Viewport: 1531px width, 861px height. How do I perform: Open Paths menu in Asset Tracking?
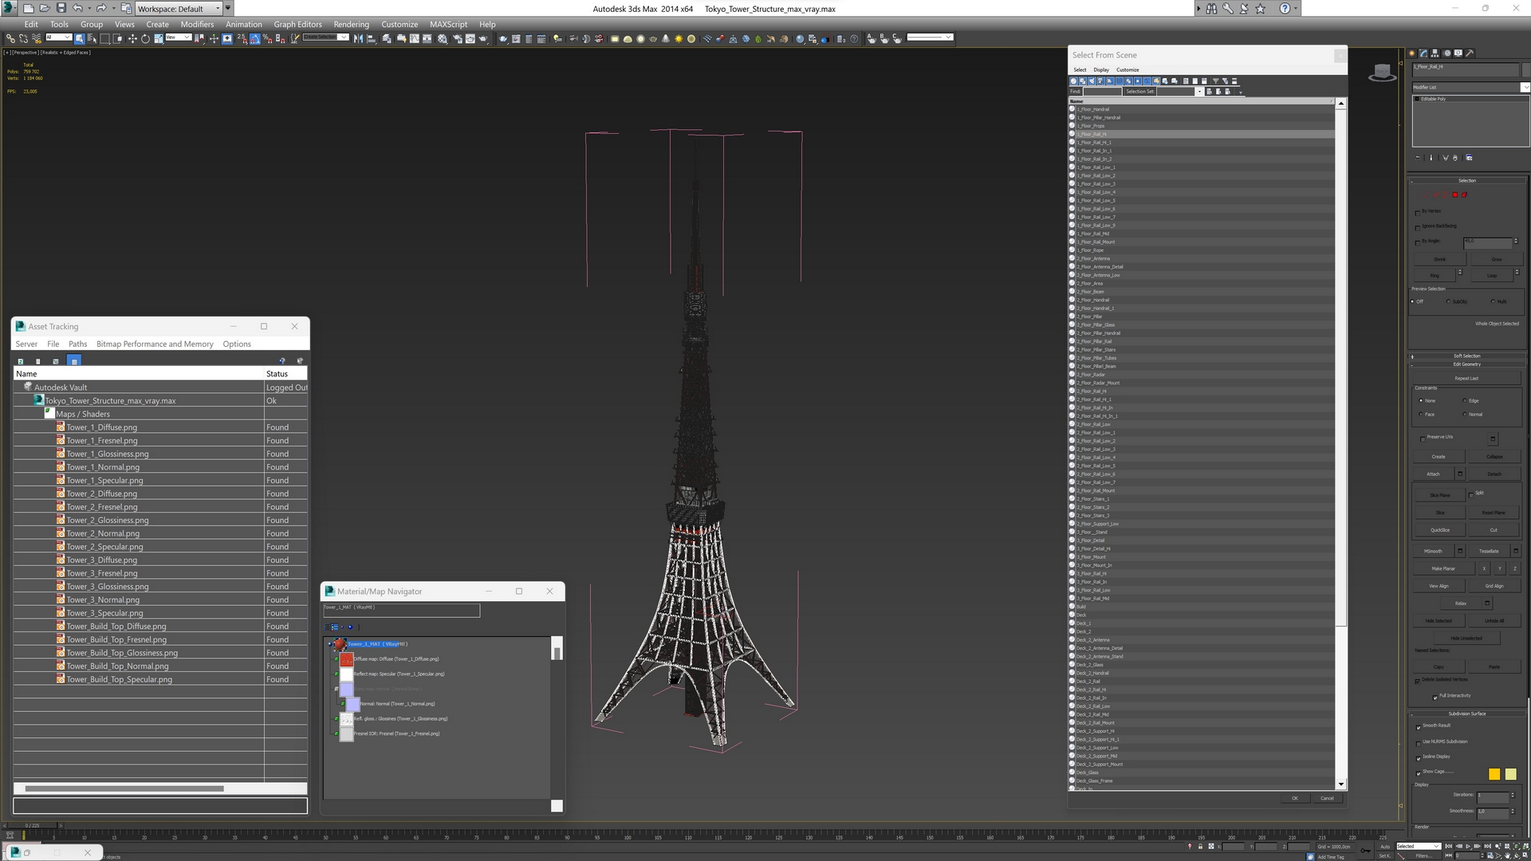tap(77, 344)
